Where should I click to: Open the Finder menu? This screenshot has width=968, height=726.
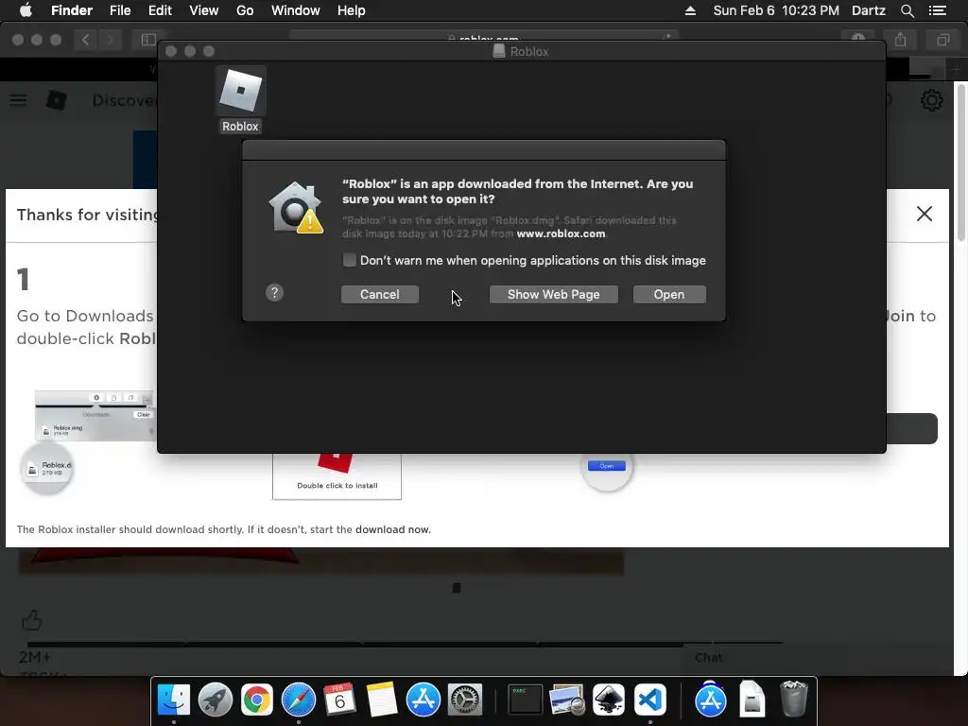pyautogui.click(x=72, y=10)
